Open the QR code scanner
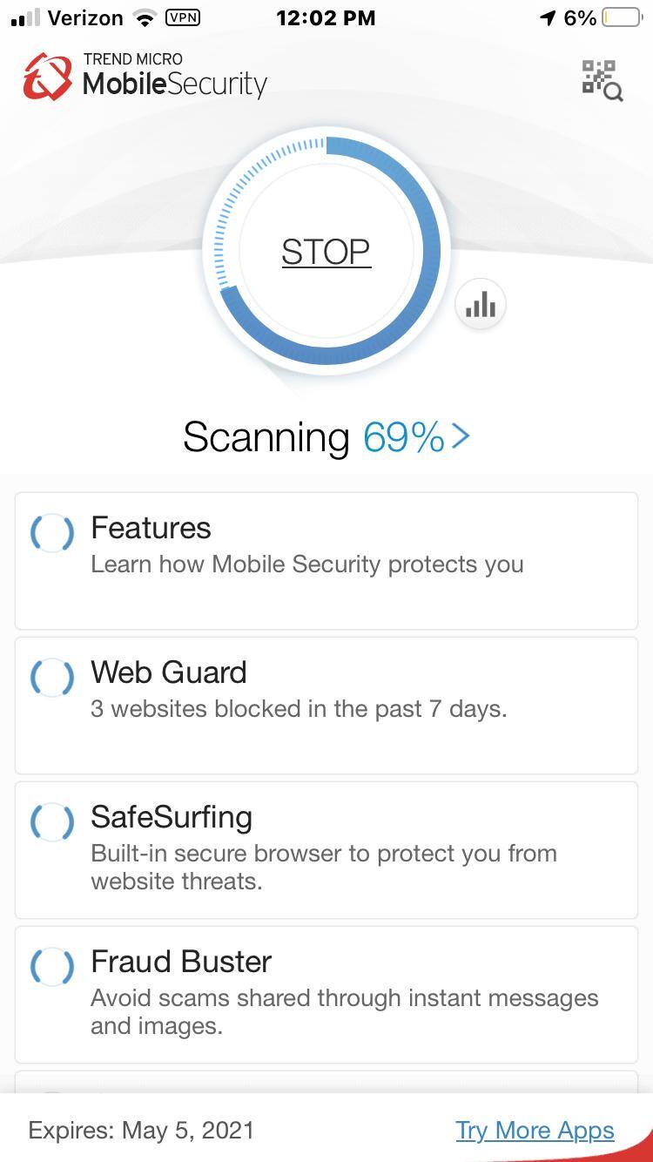The height and width of the screenshot is (1162, 653). coord(602,80)
